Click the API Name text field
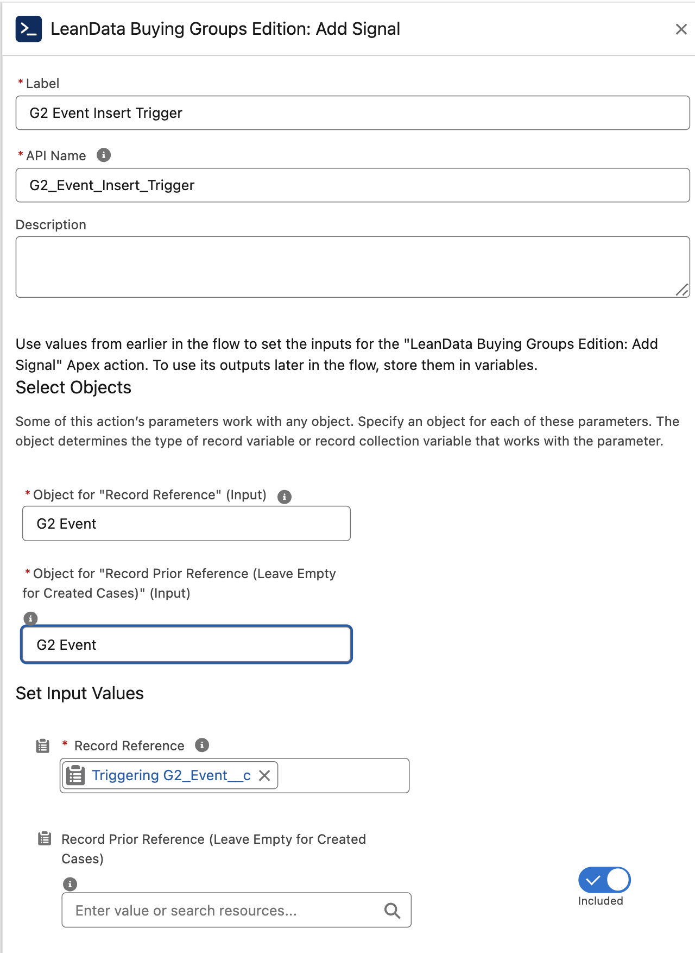The width and height of the screenshot is (695, 953). click(352, 185)
